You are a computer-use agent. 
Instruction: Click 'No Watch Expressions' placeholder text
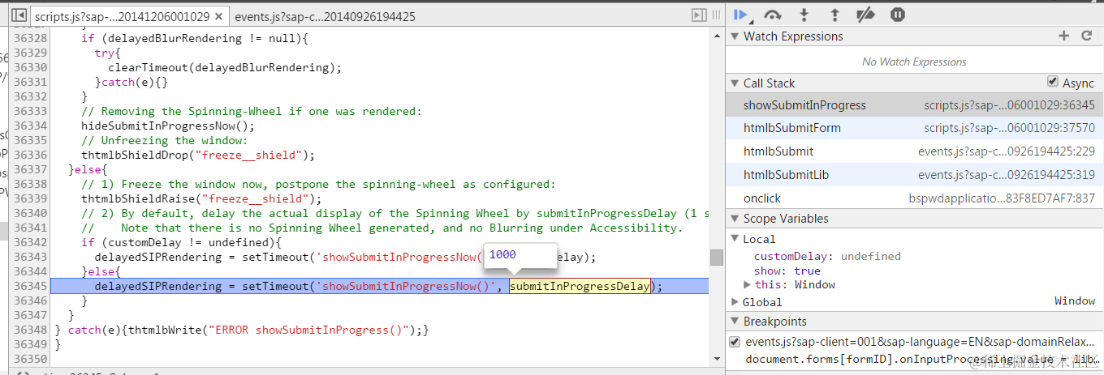pyautogui.click(x=914, y=62)
